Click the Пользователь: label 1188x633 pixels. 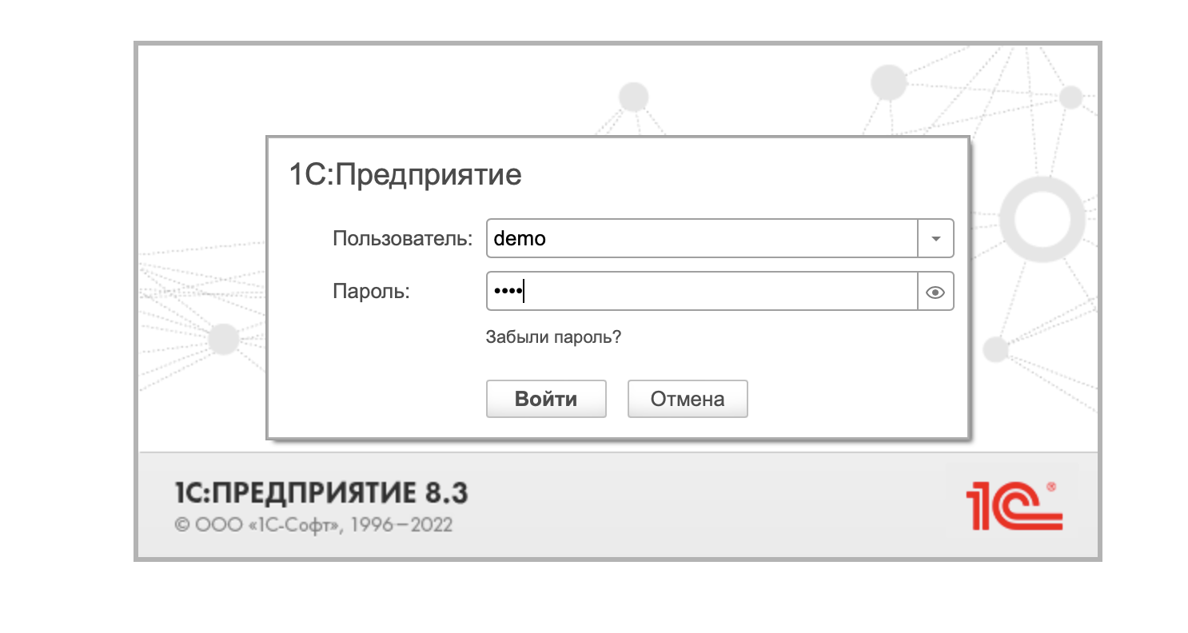(x=403, y=239)
